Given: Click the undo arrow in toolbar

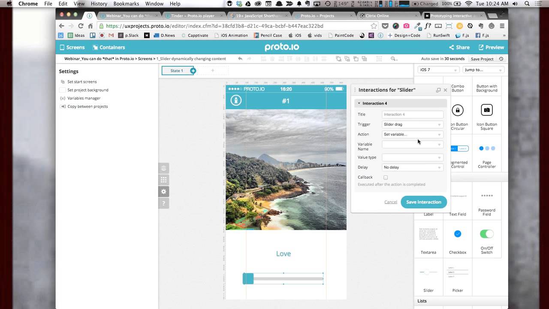Looking at the screenshot, I should coord(240,59).
